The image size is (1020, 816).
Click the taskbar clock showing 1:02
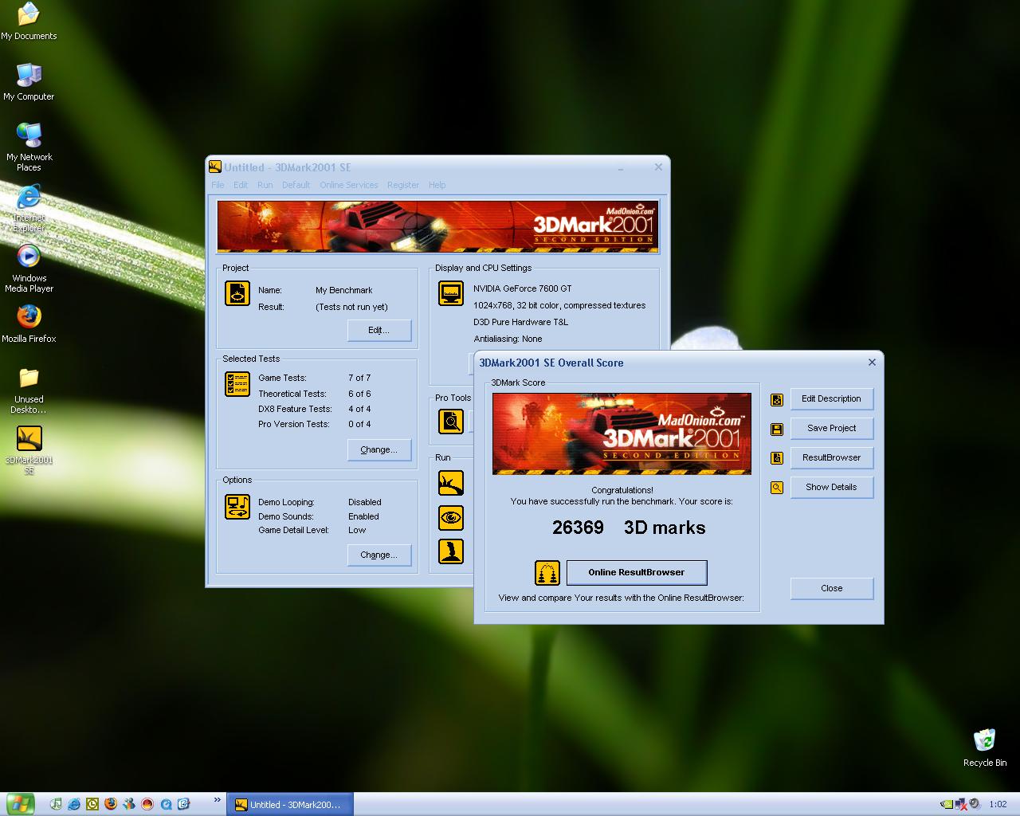click(x=998, y=805)
